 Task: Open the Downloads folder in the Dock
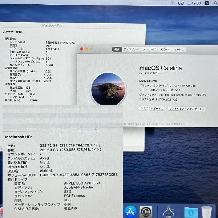(191, 212)
